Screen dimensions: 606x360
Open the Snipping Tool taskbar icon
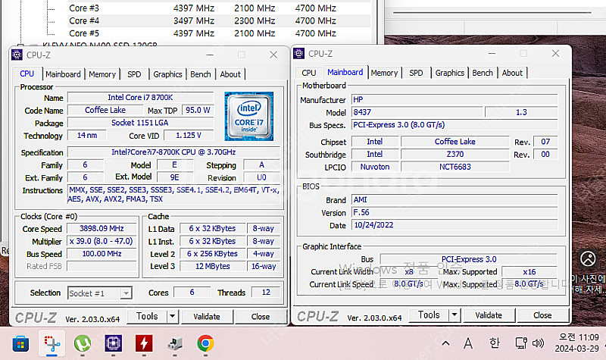point(52,343)
